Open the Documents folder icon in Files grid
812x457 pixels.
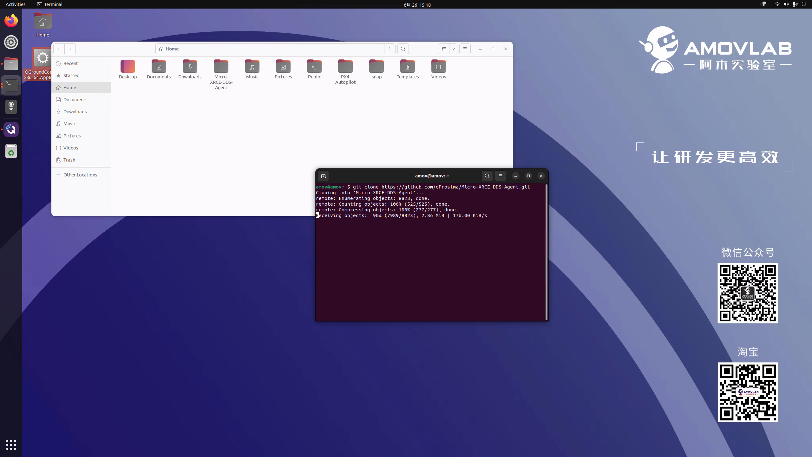coord(159,70)
